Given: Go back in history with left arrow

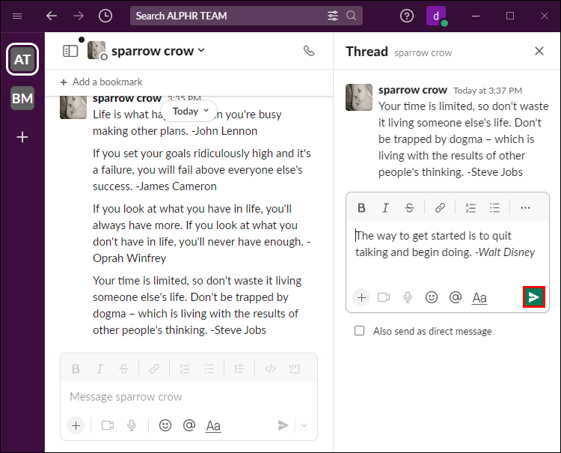Looking at the screenshot, I should click(52, 16).
